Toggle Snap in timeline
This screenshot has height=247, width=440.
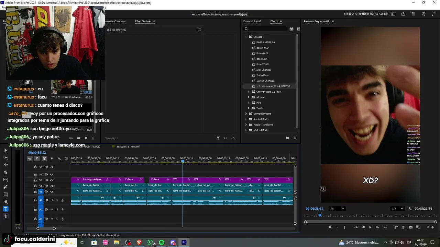(37, 158)
